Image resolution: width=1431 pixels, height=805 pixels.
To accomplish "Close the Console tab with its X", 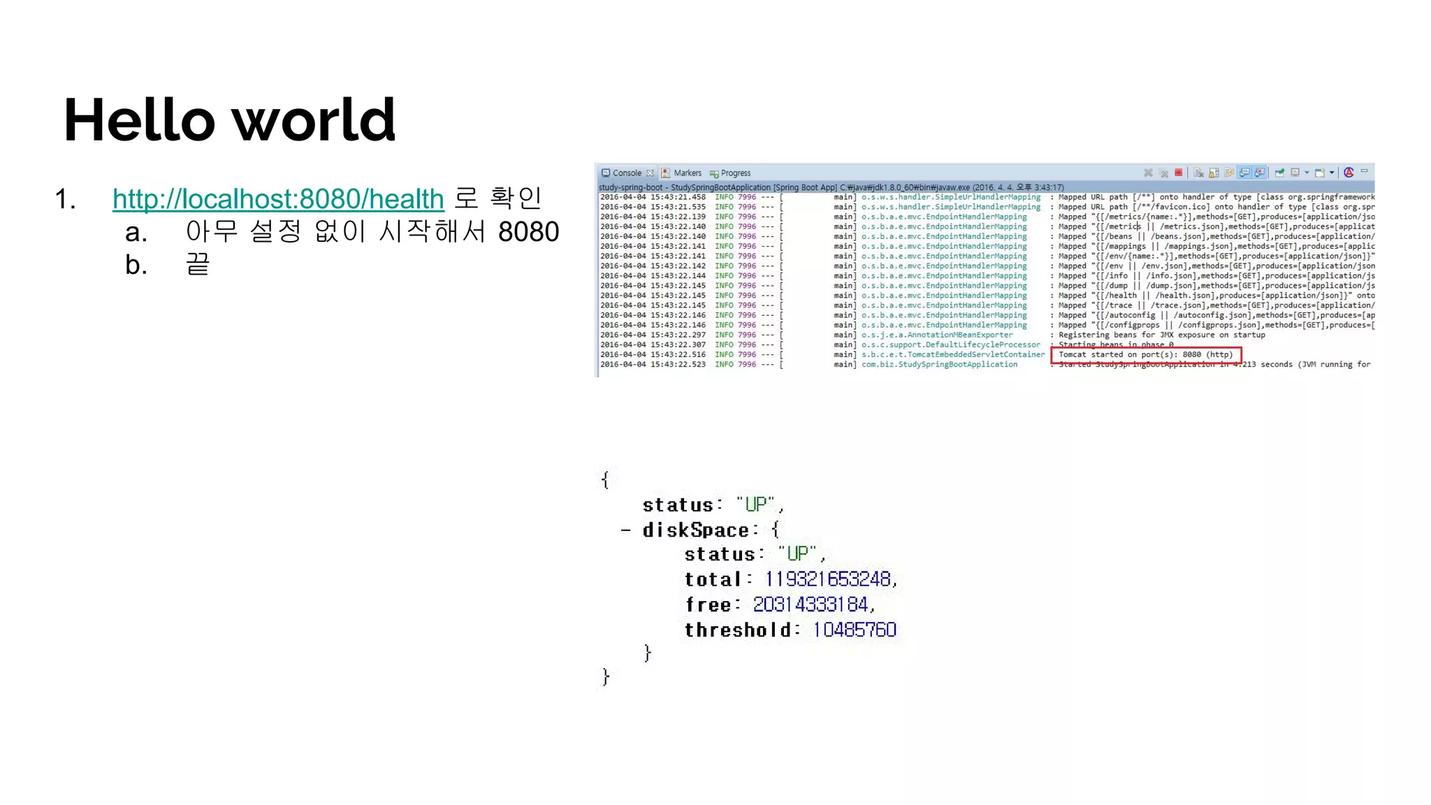I will (650, 173).
